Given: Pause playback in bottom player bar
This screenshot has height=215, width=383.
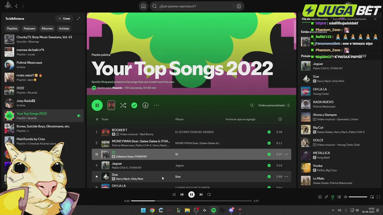Looking at the screenshot, I should click(x=191, y=194).
